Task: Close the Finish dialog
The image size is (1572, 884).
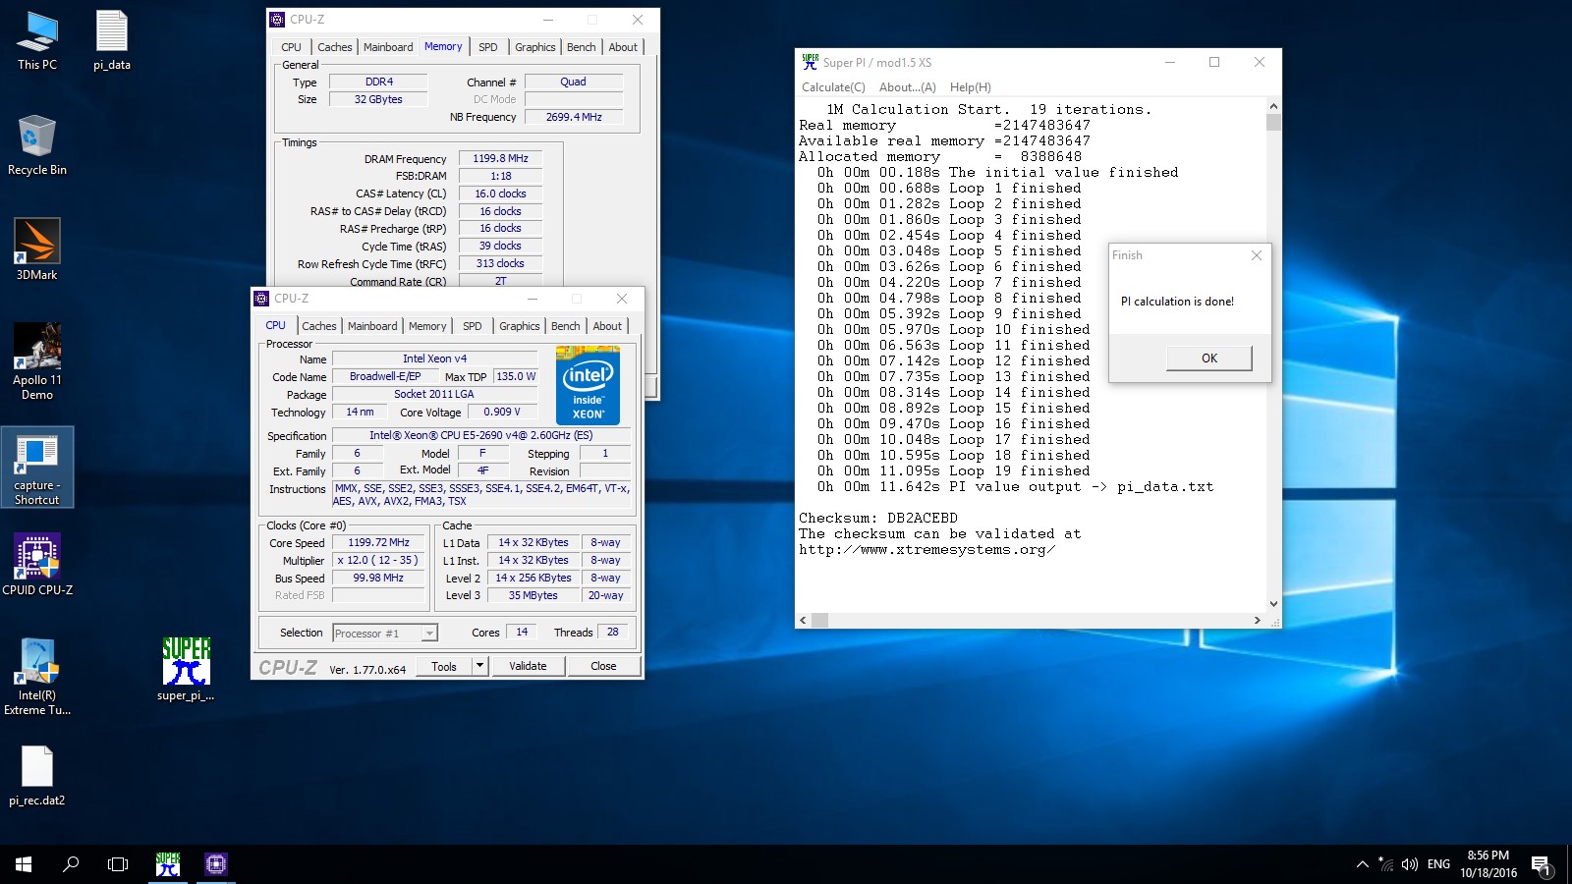Action: [x=1256, y=255]
